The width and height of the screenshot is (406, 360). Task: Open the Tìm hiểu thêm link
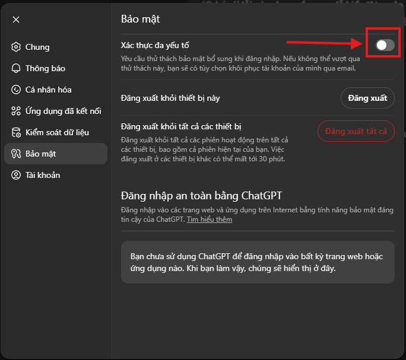[209, 219]
